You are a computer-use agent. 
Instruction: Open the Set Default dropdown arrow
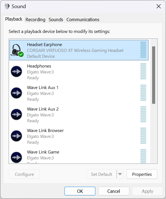120,174
